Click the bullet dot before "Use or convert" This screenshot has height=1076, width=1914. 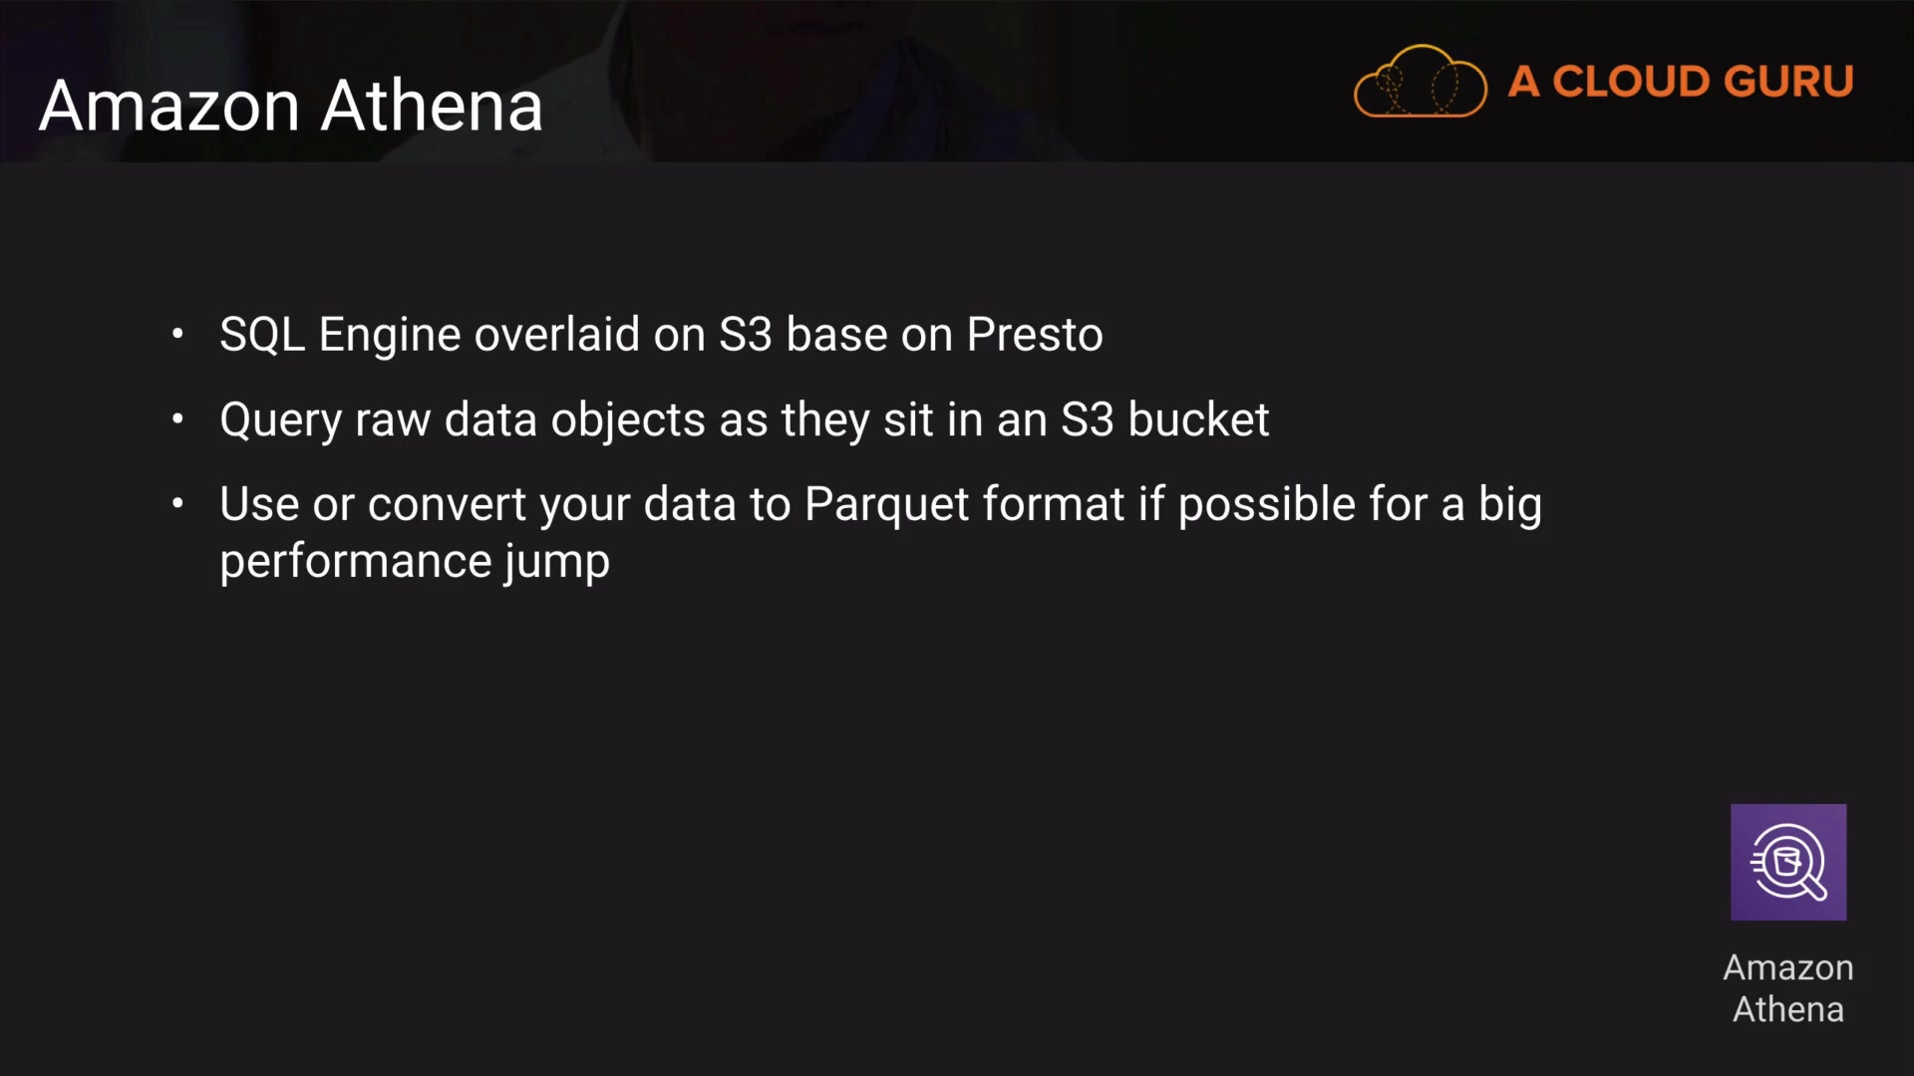pyautogui.click(x=177, y=504)
